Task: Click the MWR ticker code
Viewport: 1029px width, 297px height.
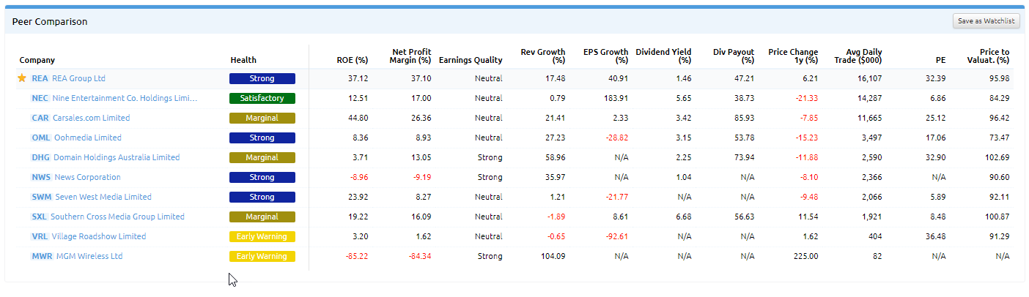Action: pos(42,256)
